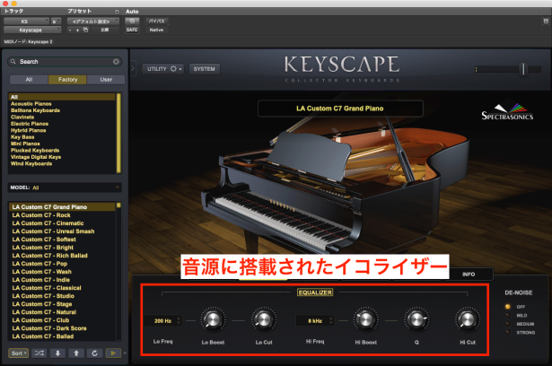Toggle the plug-in bypass button
Viewport: 552px width, 366px height.
click(x=156, y=22)
